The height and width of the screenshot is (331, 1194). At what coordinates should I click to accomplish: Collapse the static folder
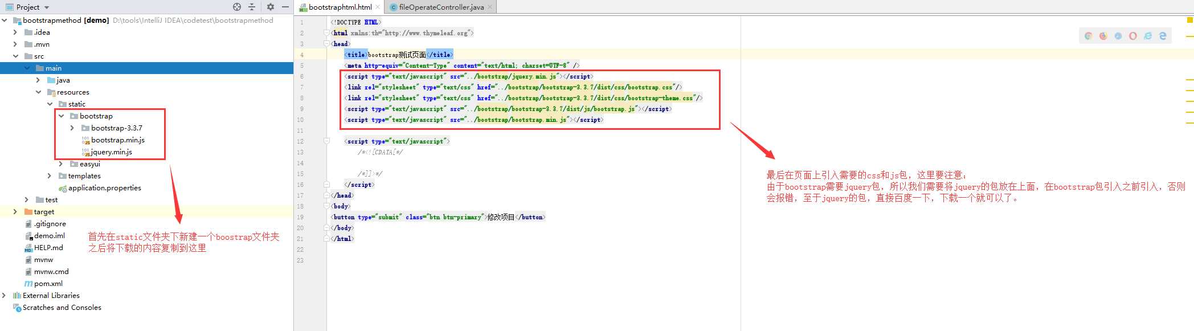click(50, 104)
